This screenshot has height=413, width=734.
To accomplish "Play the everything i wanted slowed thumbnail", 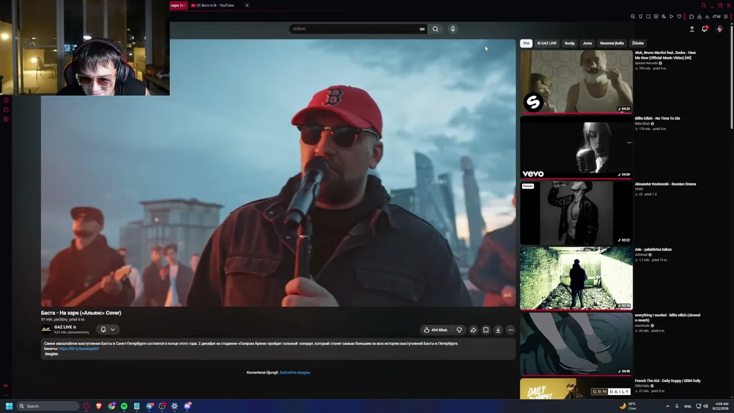I will click(x=576, y=344).
